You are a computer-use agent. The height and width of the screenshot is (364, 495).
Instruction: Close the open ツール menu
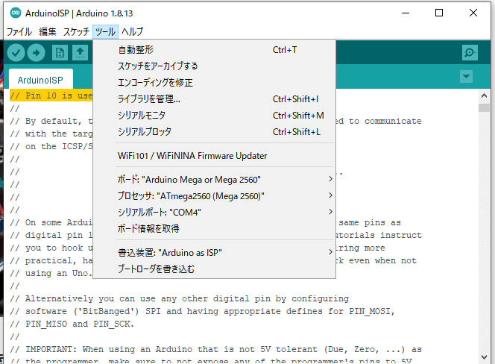click(x=105, y=31)
